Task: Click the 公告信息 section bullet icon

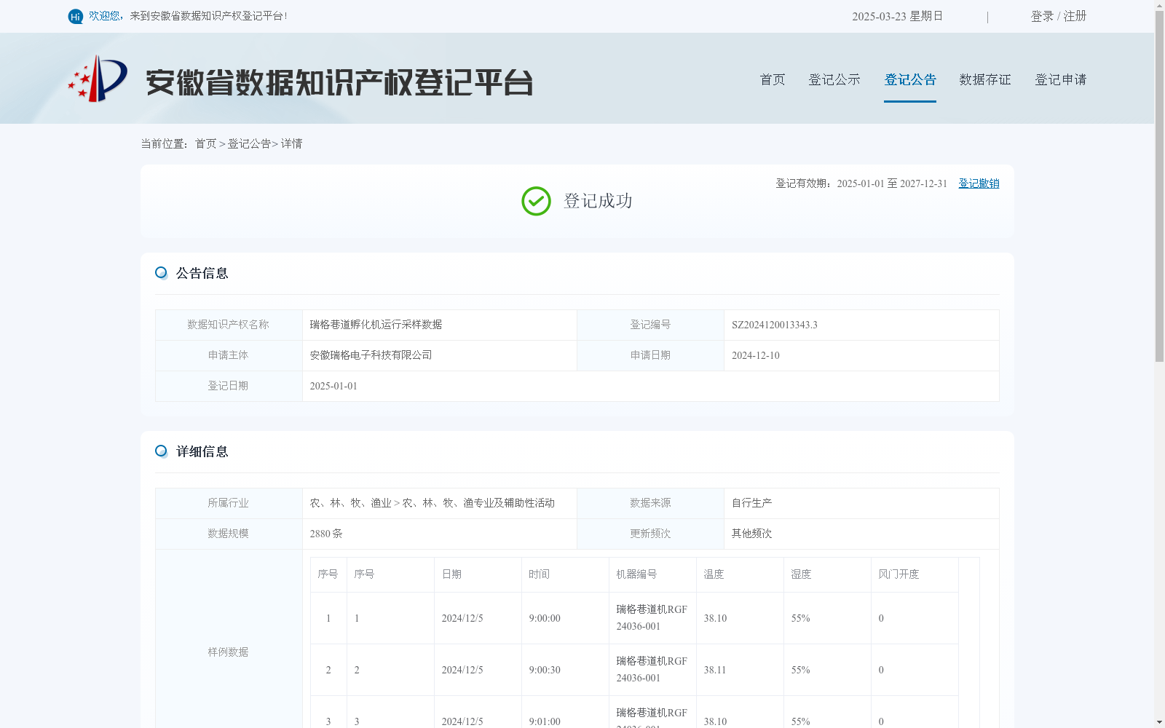Action: pyautogui.click(x=161, y=273)
